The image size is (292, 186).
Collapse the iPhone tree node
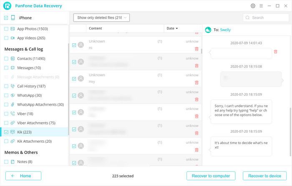[x=6, y=18]
